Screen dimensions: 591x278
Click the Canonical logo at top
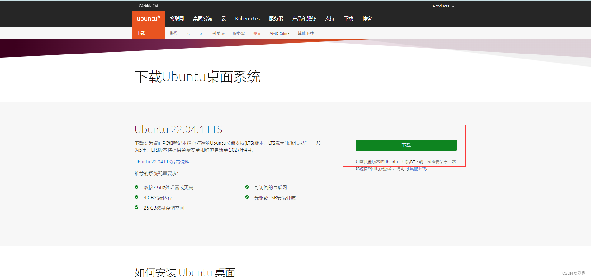tap(149, 6)
